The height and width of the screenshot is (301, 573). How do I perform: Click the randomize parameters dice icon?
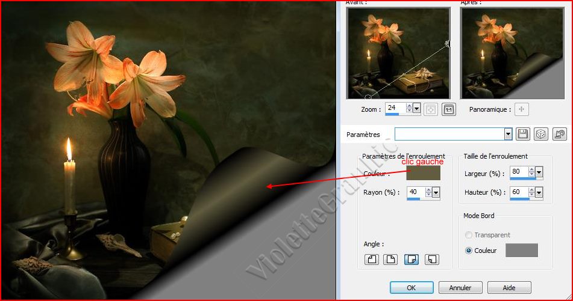pos(541,135)
